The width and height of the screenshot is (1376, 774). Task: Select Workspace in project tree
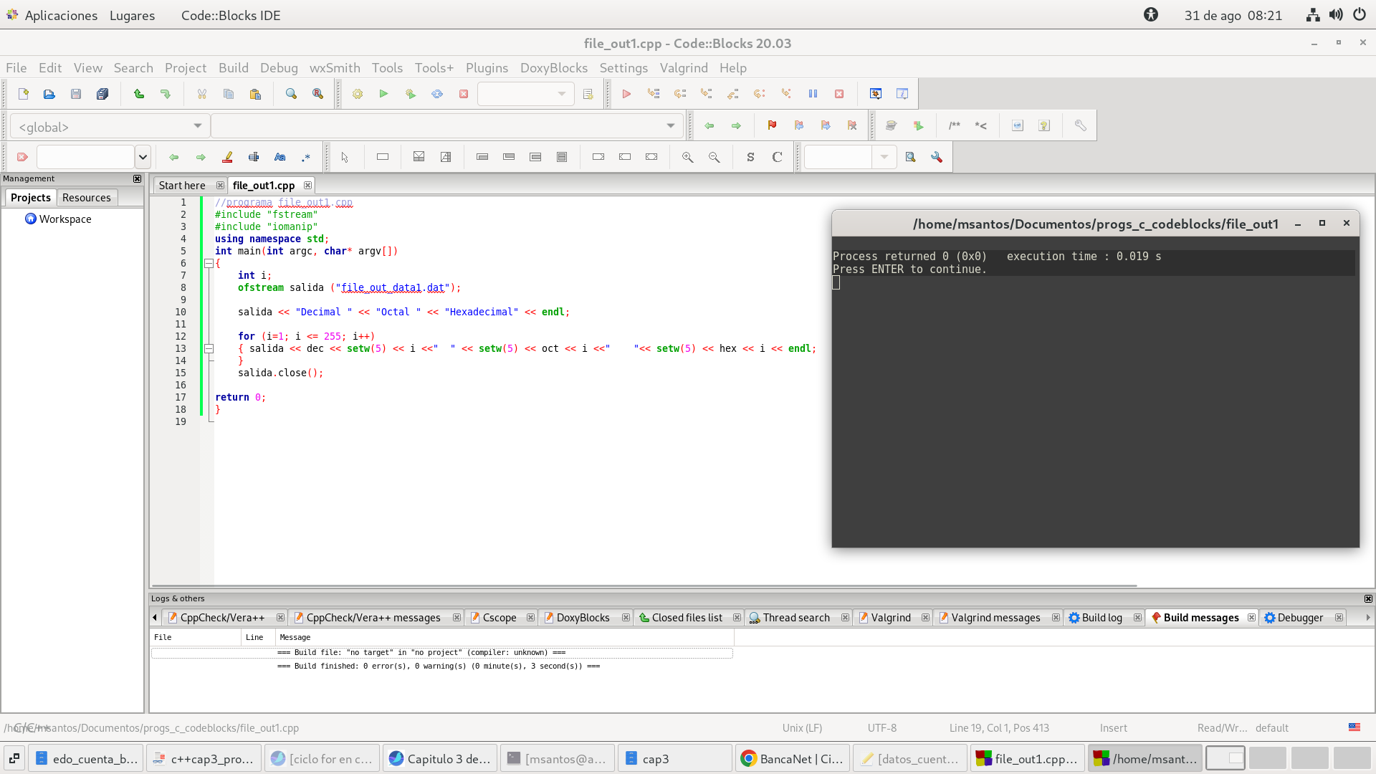[64, 219]
